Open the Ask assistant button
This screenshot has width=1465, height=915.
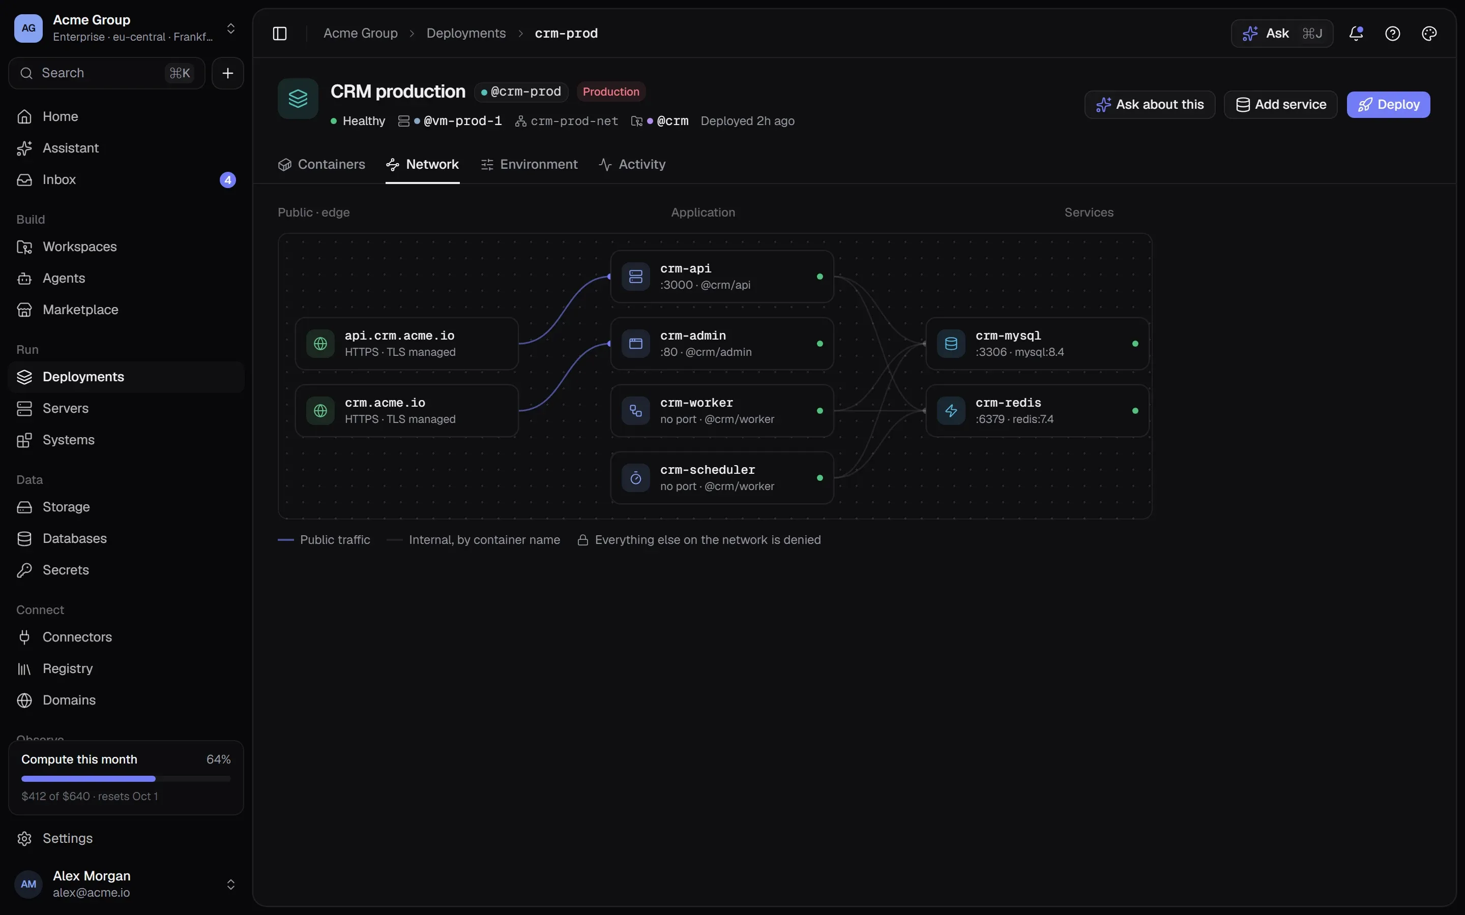1281,33
